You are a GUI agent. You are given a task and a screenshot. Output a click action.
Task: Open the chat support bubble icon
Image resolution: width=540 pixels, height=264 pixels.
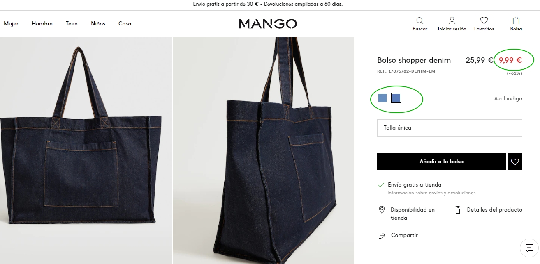(529, 248)
